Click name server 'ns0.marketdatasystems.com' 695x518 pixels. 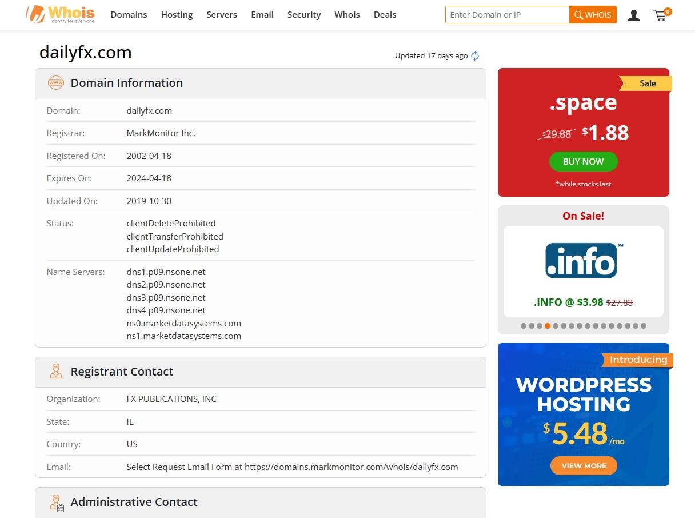[x=183, y=324]
